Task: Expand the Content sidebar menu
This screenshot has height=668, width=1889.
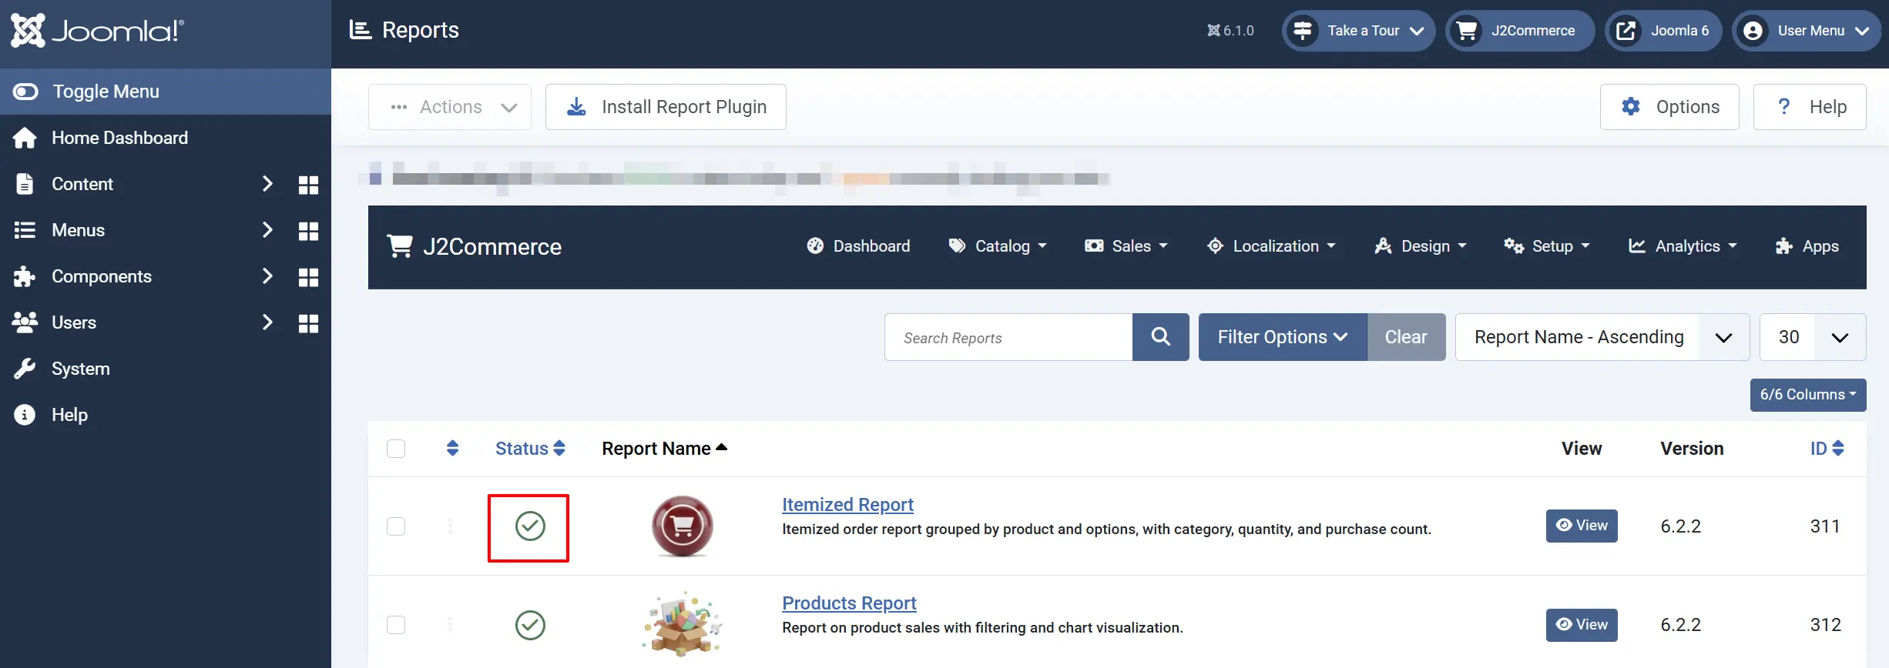Action: pyautogui.click(x=267, y=184)
